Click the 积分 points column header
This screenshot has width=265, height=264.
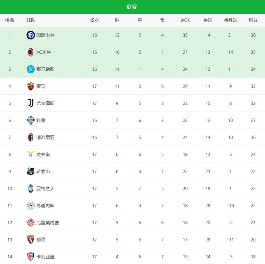[x=253, y=20]
